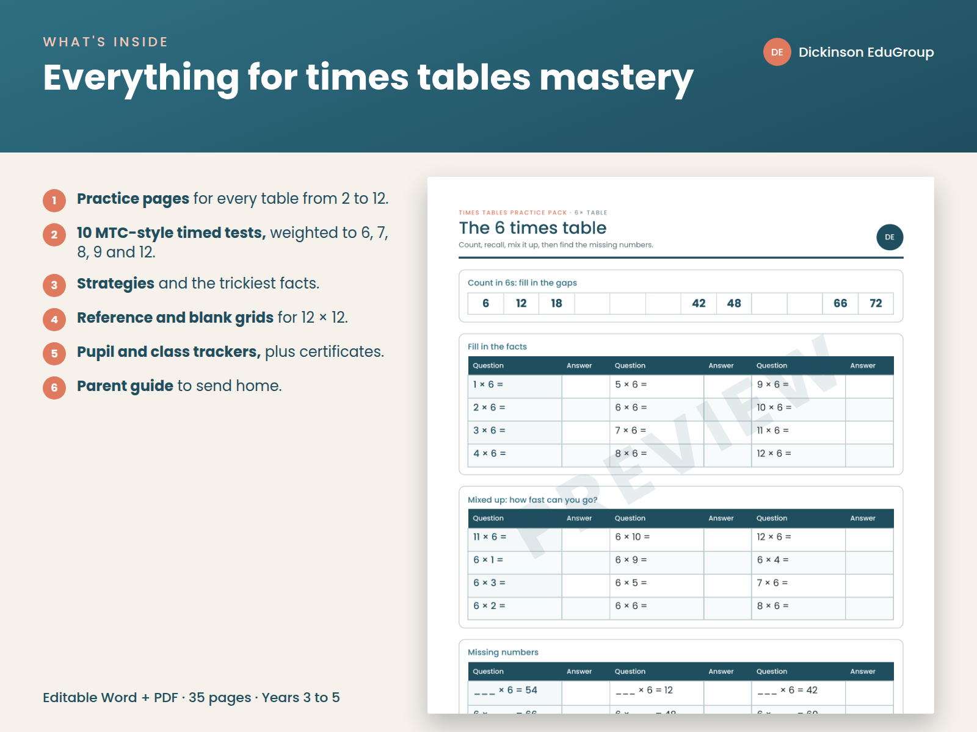The width and height of the screenshot is (977, 732).
Task: Click the "WHAT'S INSIDE" label
Action: click(106, 41)
